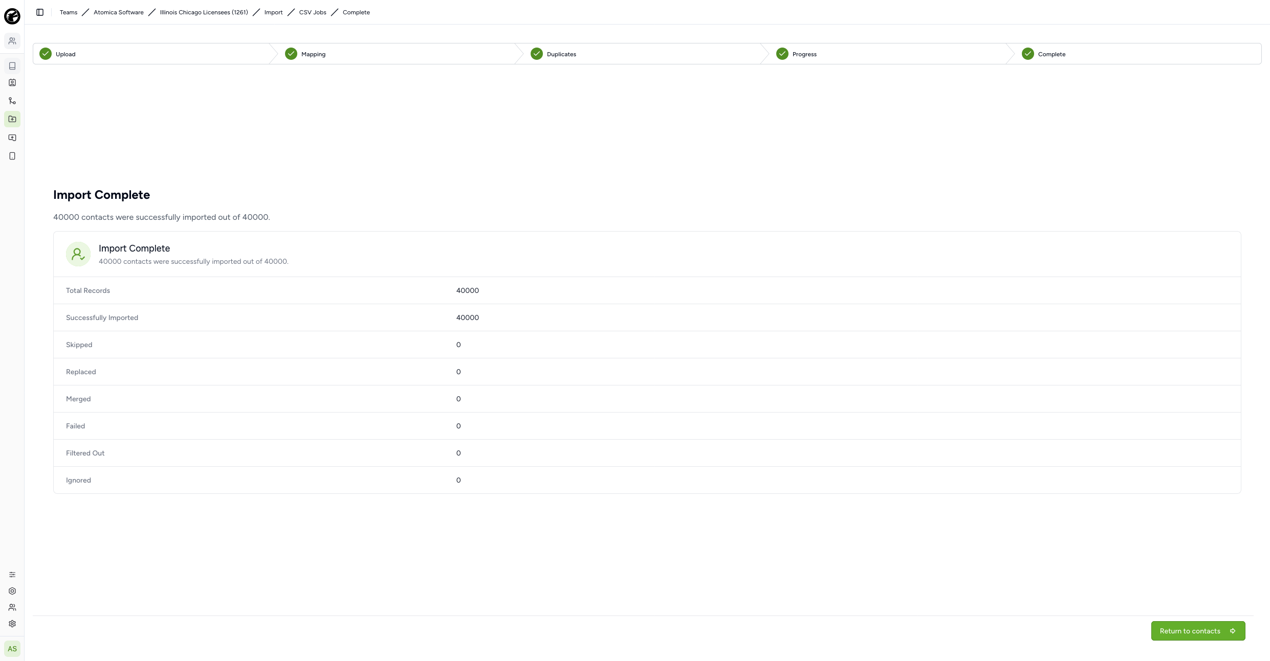
Task: Open the CSV Jobs breadcrumb
Action: [313, 12]
